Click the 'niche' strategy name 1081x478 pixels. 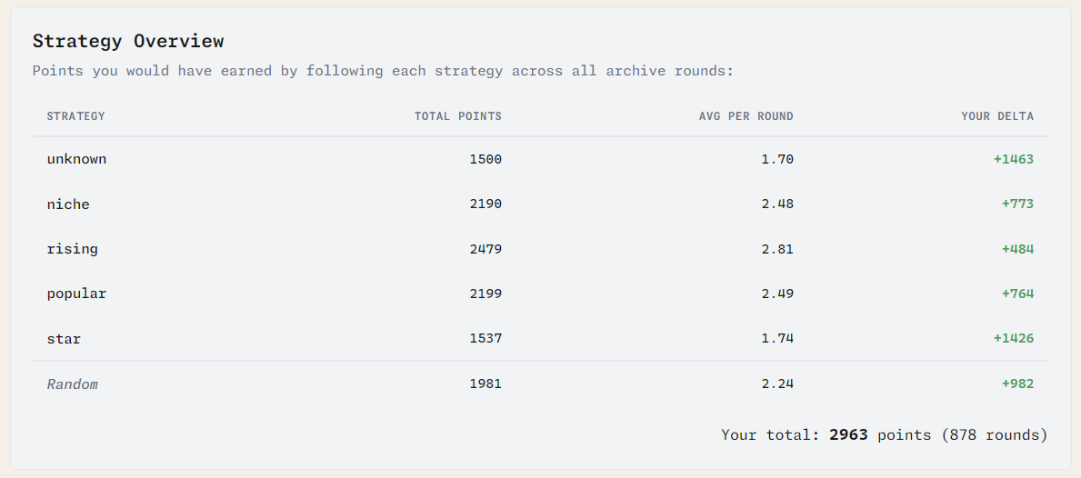pos(68,204)
